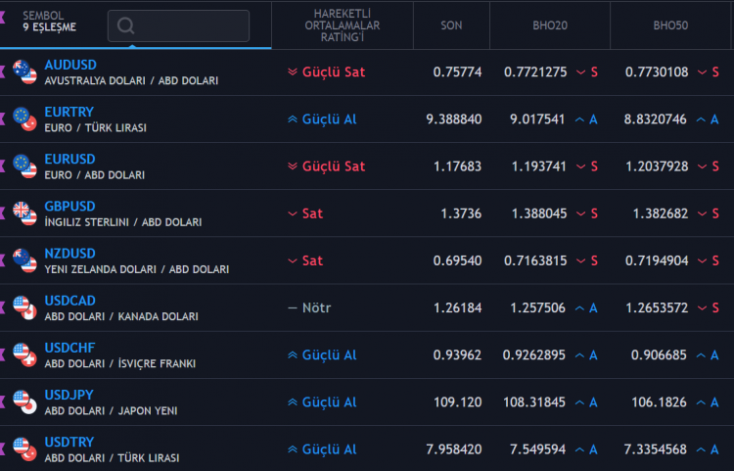
Task: Click the USDCHF flag pair icon
Action: [24, 354]
